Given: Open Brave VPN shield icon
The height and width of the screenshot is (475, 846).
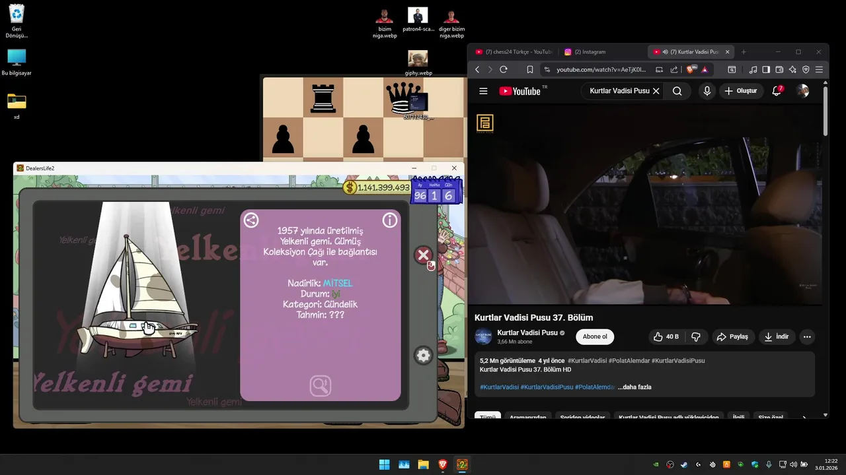Looking at the screenshot, I should coord(806,69).
